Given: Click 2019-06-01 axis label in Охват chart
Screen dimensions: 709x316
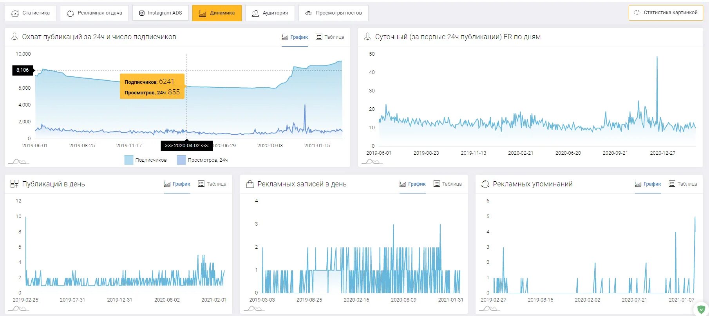Looking at the screenshot, I should [35, 146].
